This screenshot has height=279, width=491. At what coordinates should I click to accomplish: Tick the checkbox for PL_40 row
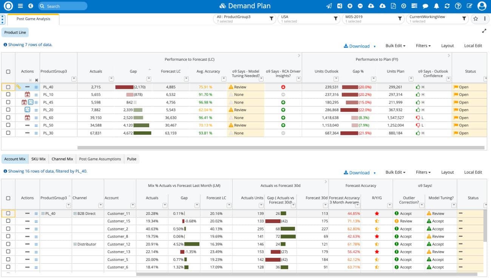pyautogui.click(x=8, y=87)
